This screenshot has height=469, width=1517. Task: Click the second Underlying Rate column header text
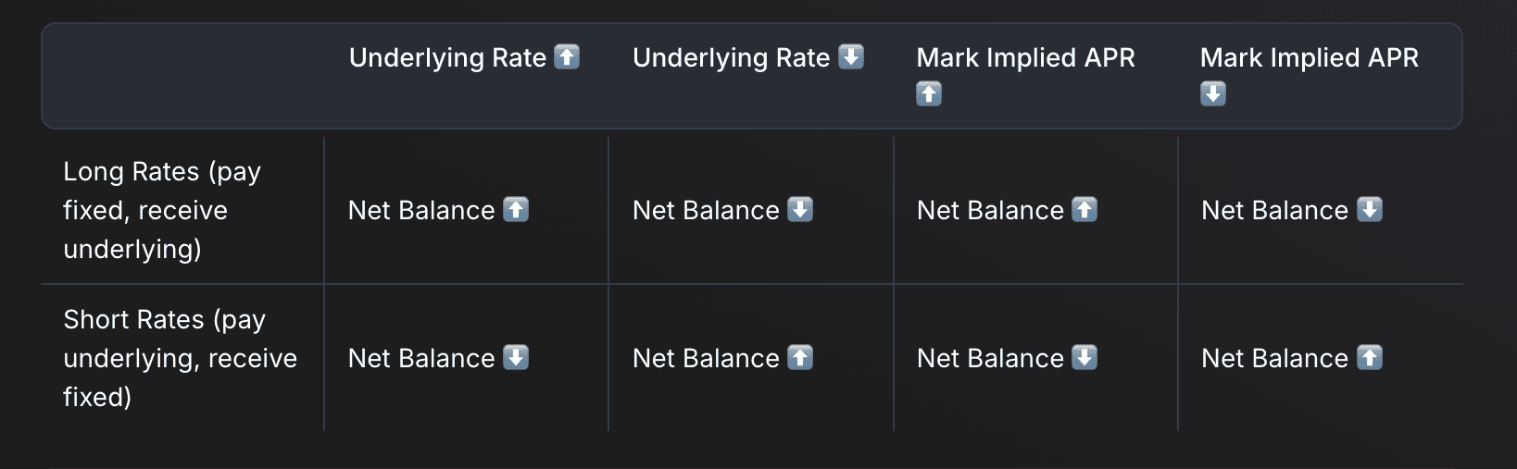pyautogui.click(x=732, y=57)
